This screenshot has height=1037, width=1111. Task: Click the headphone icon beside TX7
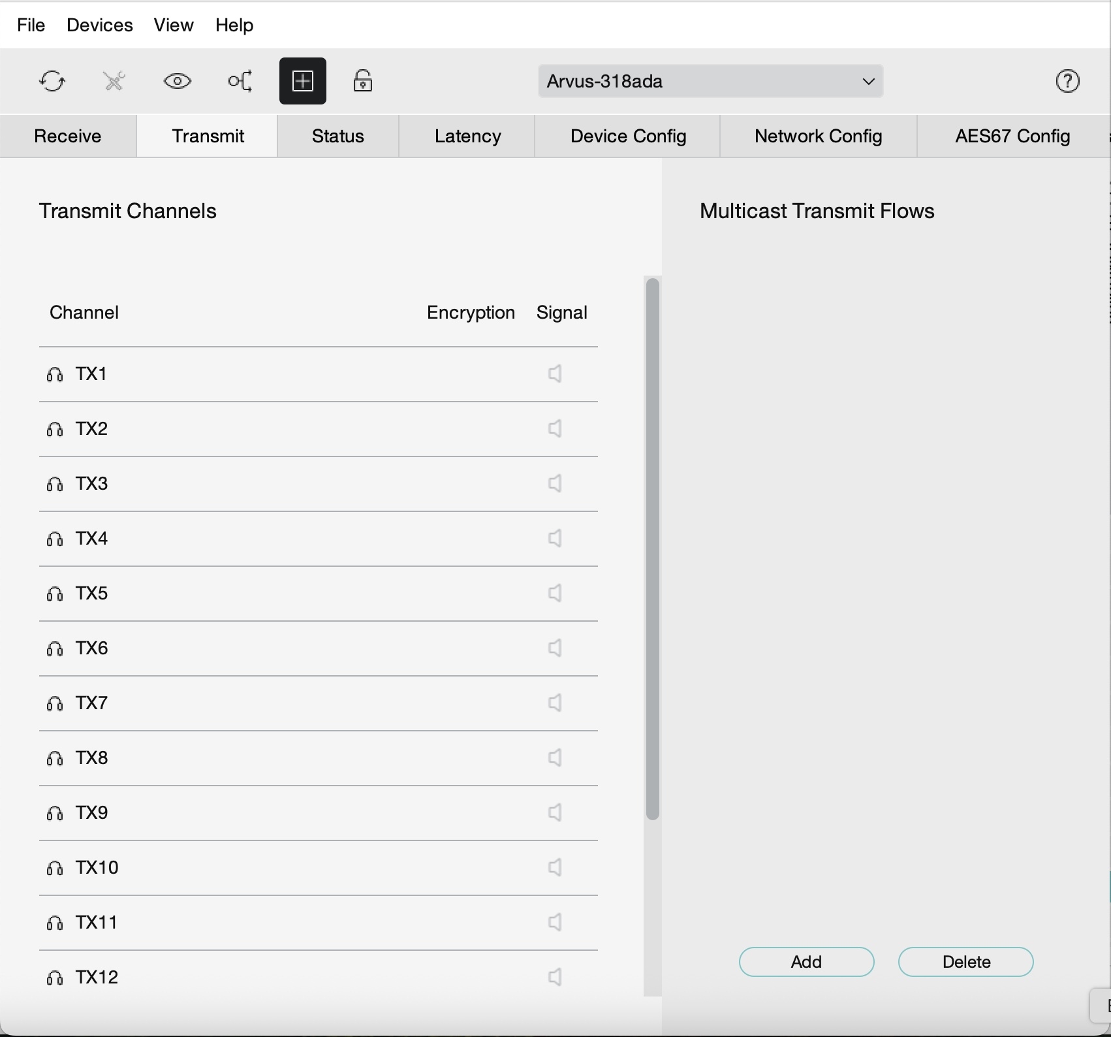coord(55,703)
